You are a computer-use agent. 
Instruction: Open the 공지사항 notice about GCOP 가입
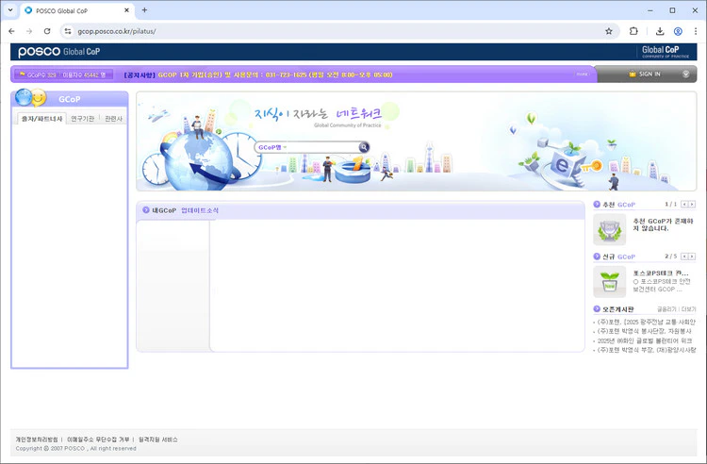tap(258, 75)
